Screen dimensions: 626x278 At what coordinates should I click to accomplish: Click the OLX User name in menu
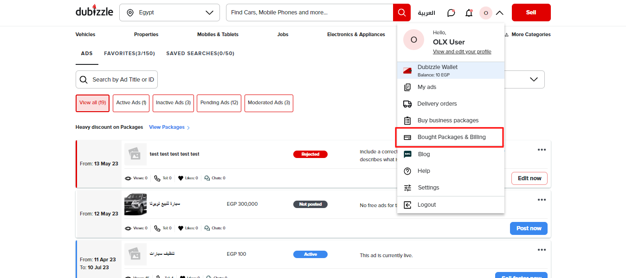[449, 42]
